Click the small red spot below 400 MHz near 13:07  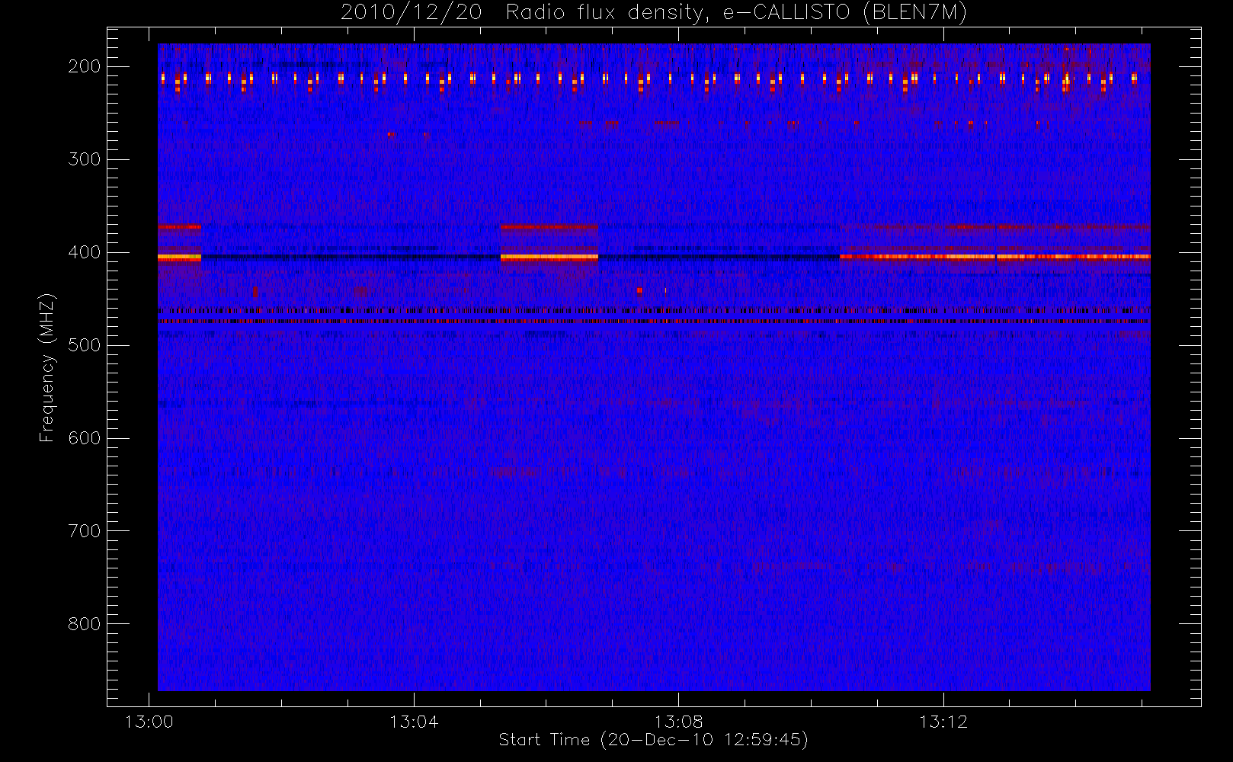[x=639, y=290]
